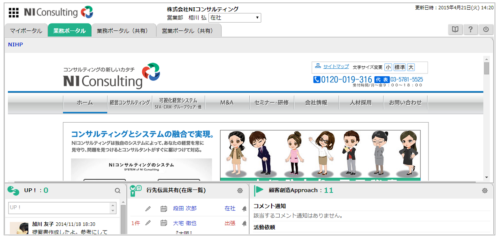Select the 業務ポータル tab
Viewport: 499px width, 239px height.
69,31
